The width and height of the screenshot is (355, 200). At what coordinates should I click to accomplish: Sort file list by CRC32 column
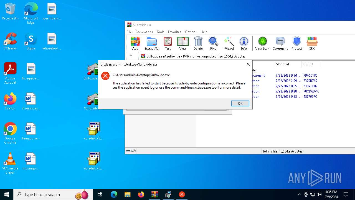click(x=311, y=64)
